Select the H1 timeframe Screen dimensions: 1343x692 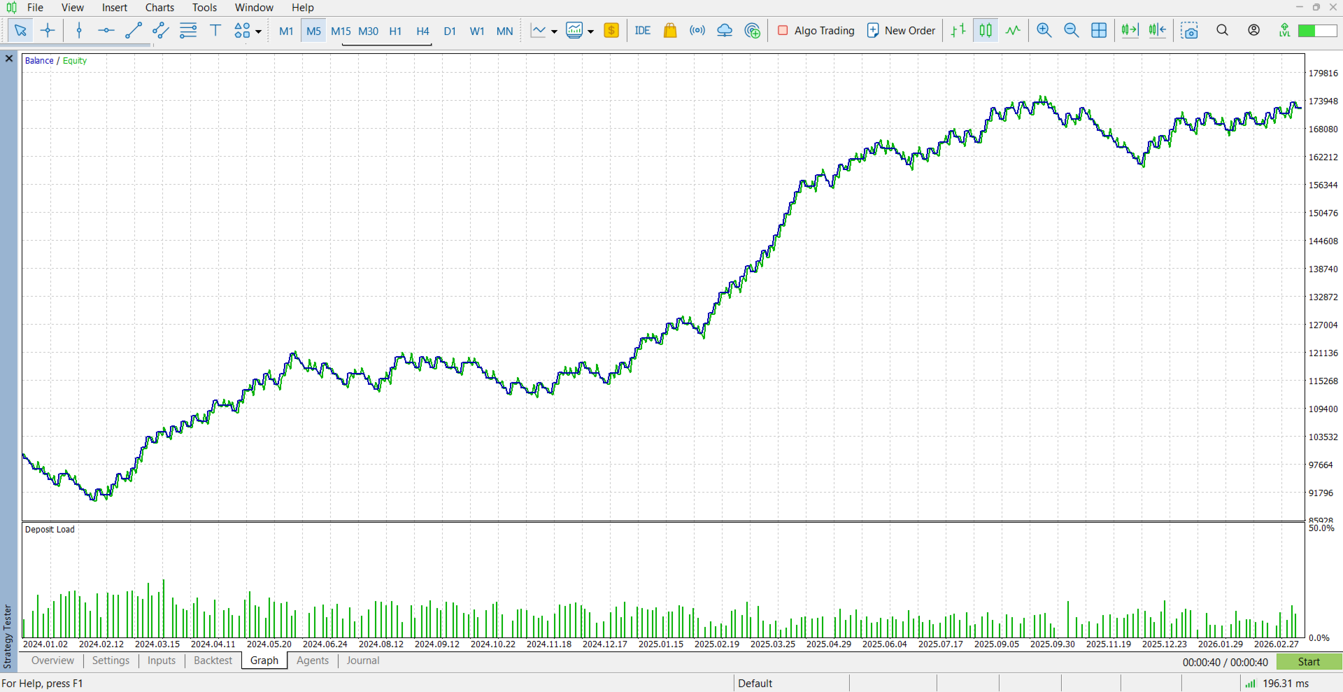coord(395,31)
